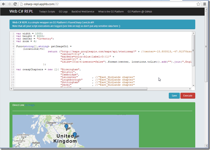Follow the Direct Link to image

tap(30, 105)
